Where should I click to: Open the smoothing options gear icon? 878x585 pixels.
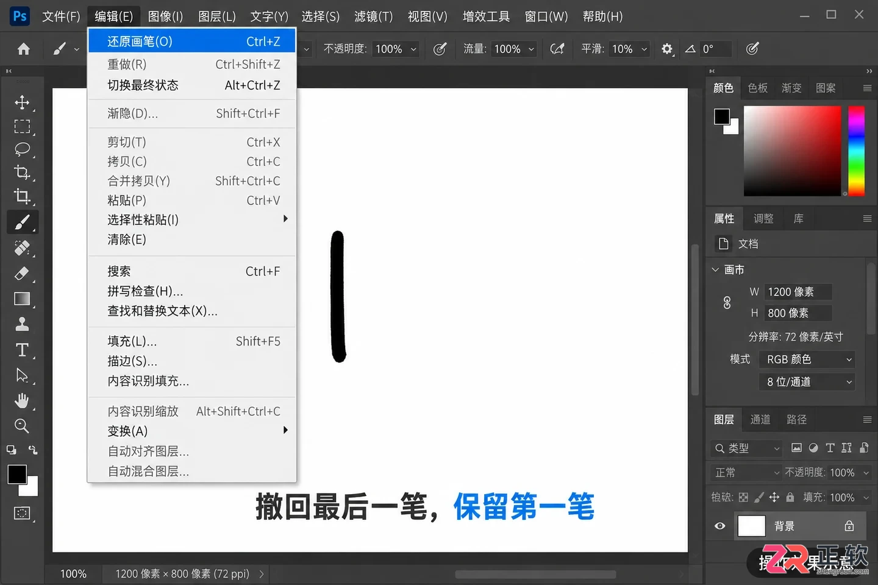point(667,49)
